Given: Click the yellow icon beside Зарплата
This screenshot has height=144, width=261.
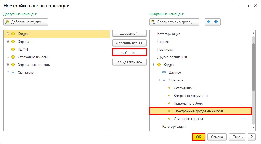Looking at the screenshot, I should pos(13,42).
